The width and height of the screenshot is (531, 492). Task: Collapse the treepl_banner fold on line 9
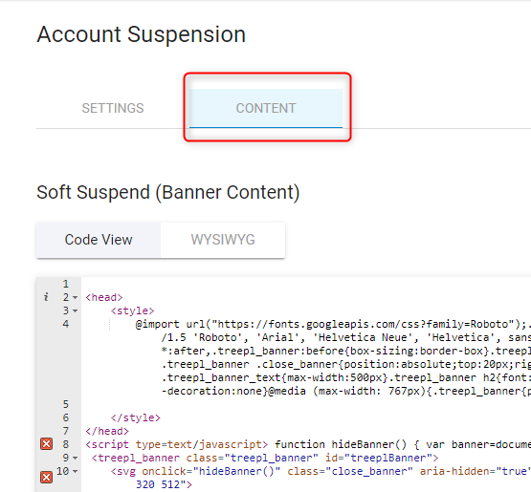76,458
